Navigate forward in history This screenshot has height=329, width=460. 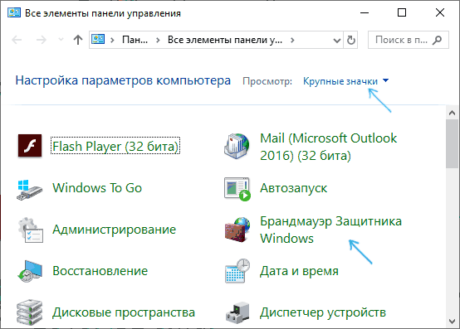pos(42,40)
